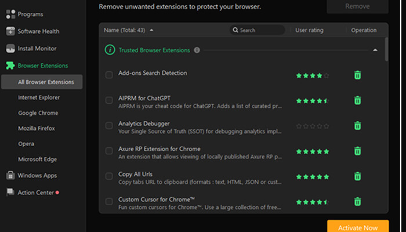Click the gray info icon beside Trusted Browser Extensions

tap(197, 50)
